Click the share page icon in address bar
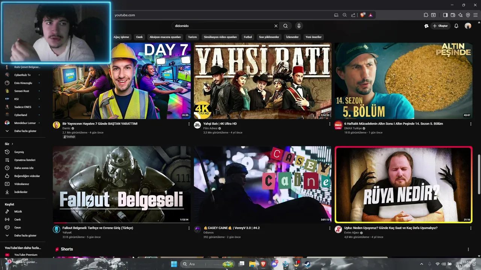This screenshot has height=270, width=481. point(353,15)
